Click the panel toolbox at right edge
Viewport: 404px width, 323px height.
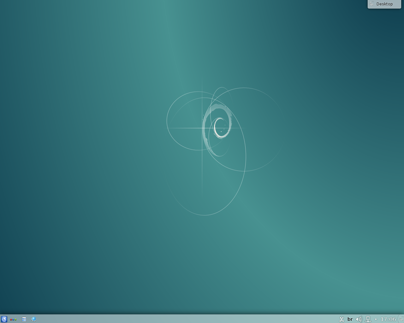401,319
